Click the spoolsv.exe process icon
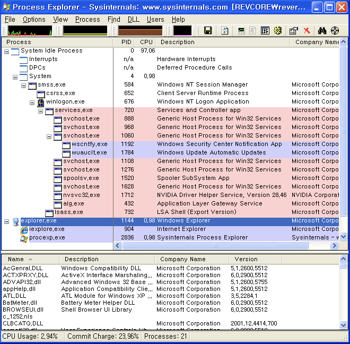This screenshot has width=350, height=344. tap(58, 179)
